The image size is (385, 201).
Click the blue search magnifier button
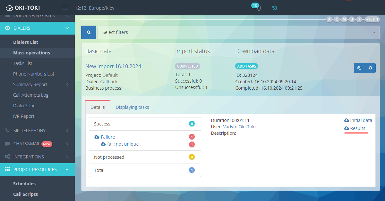coord(89,32)
